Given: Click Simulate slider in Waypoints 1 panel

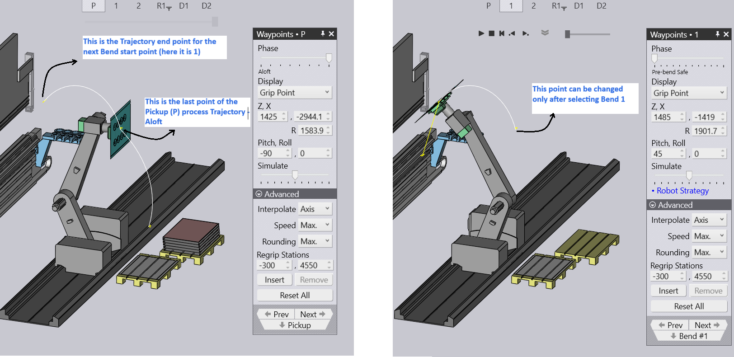Looking at the screenshot, I should [x=688, y=177].
